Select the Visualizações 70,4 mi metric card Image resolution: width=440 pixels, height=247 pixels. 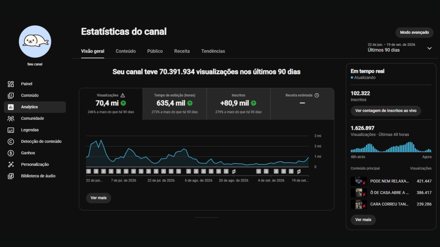[111, 104]
